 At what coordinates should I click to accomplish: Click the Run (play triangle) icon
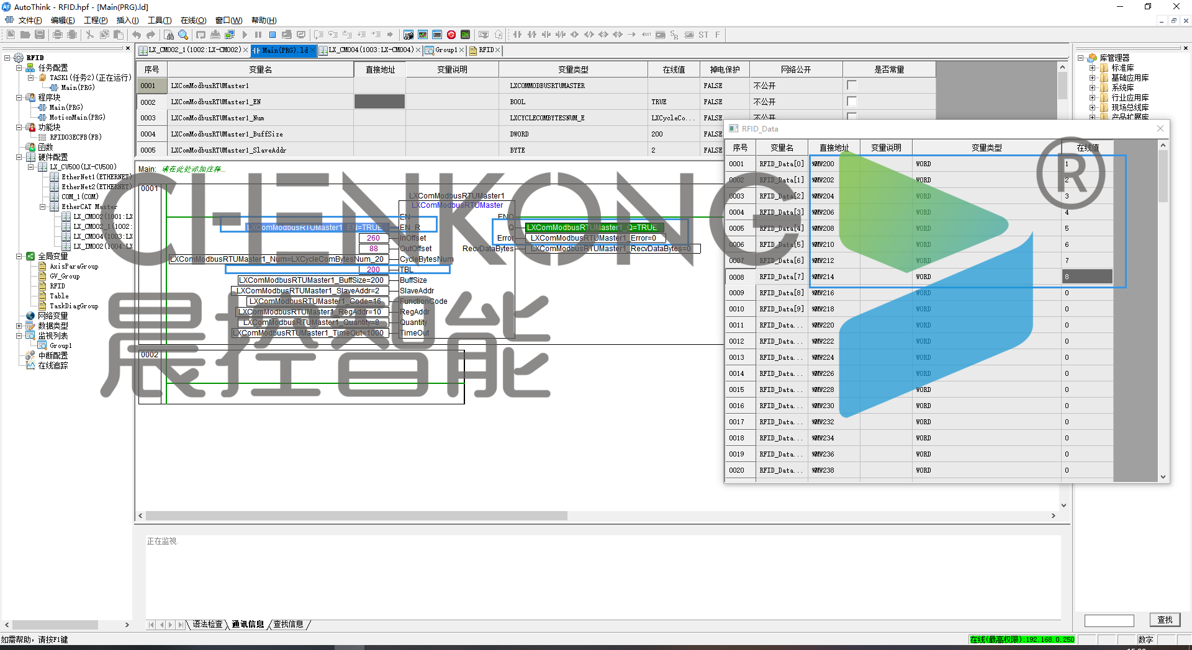[x=245, y=35]
